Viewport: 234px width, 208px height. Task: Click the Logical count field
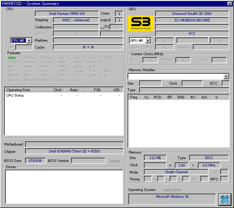coord(119,20)
